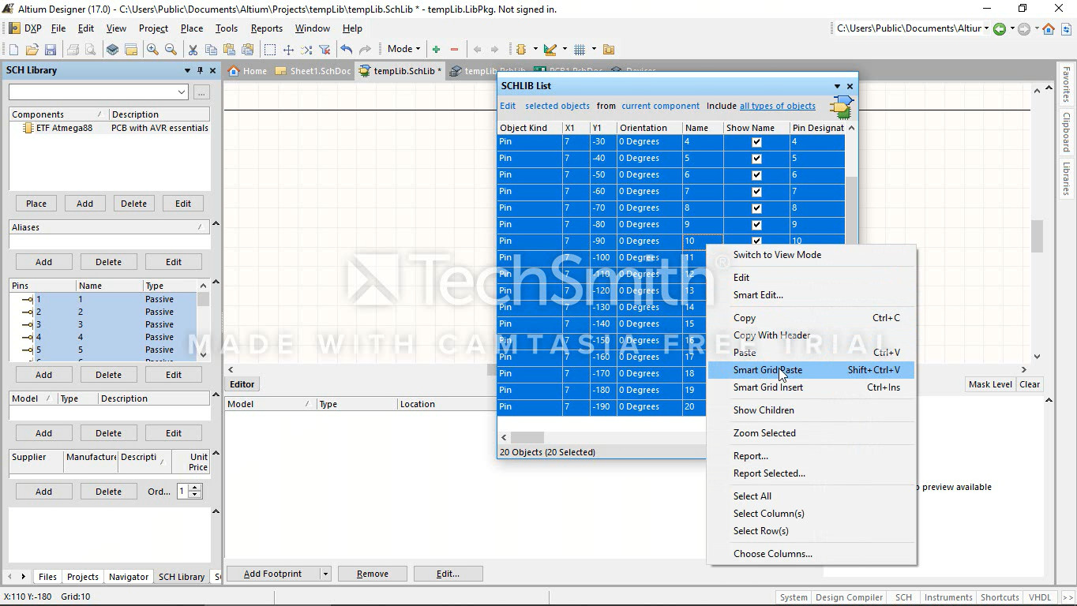Expand the SCH Library filter combo box

coord(182,92)
